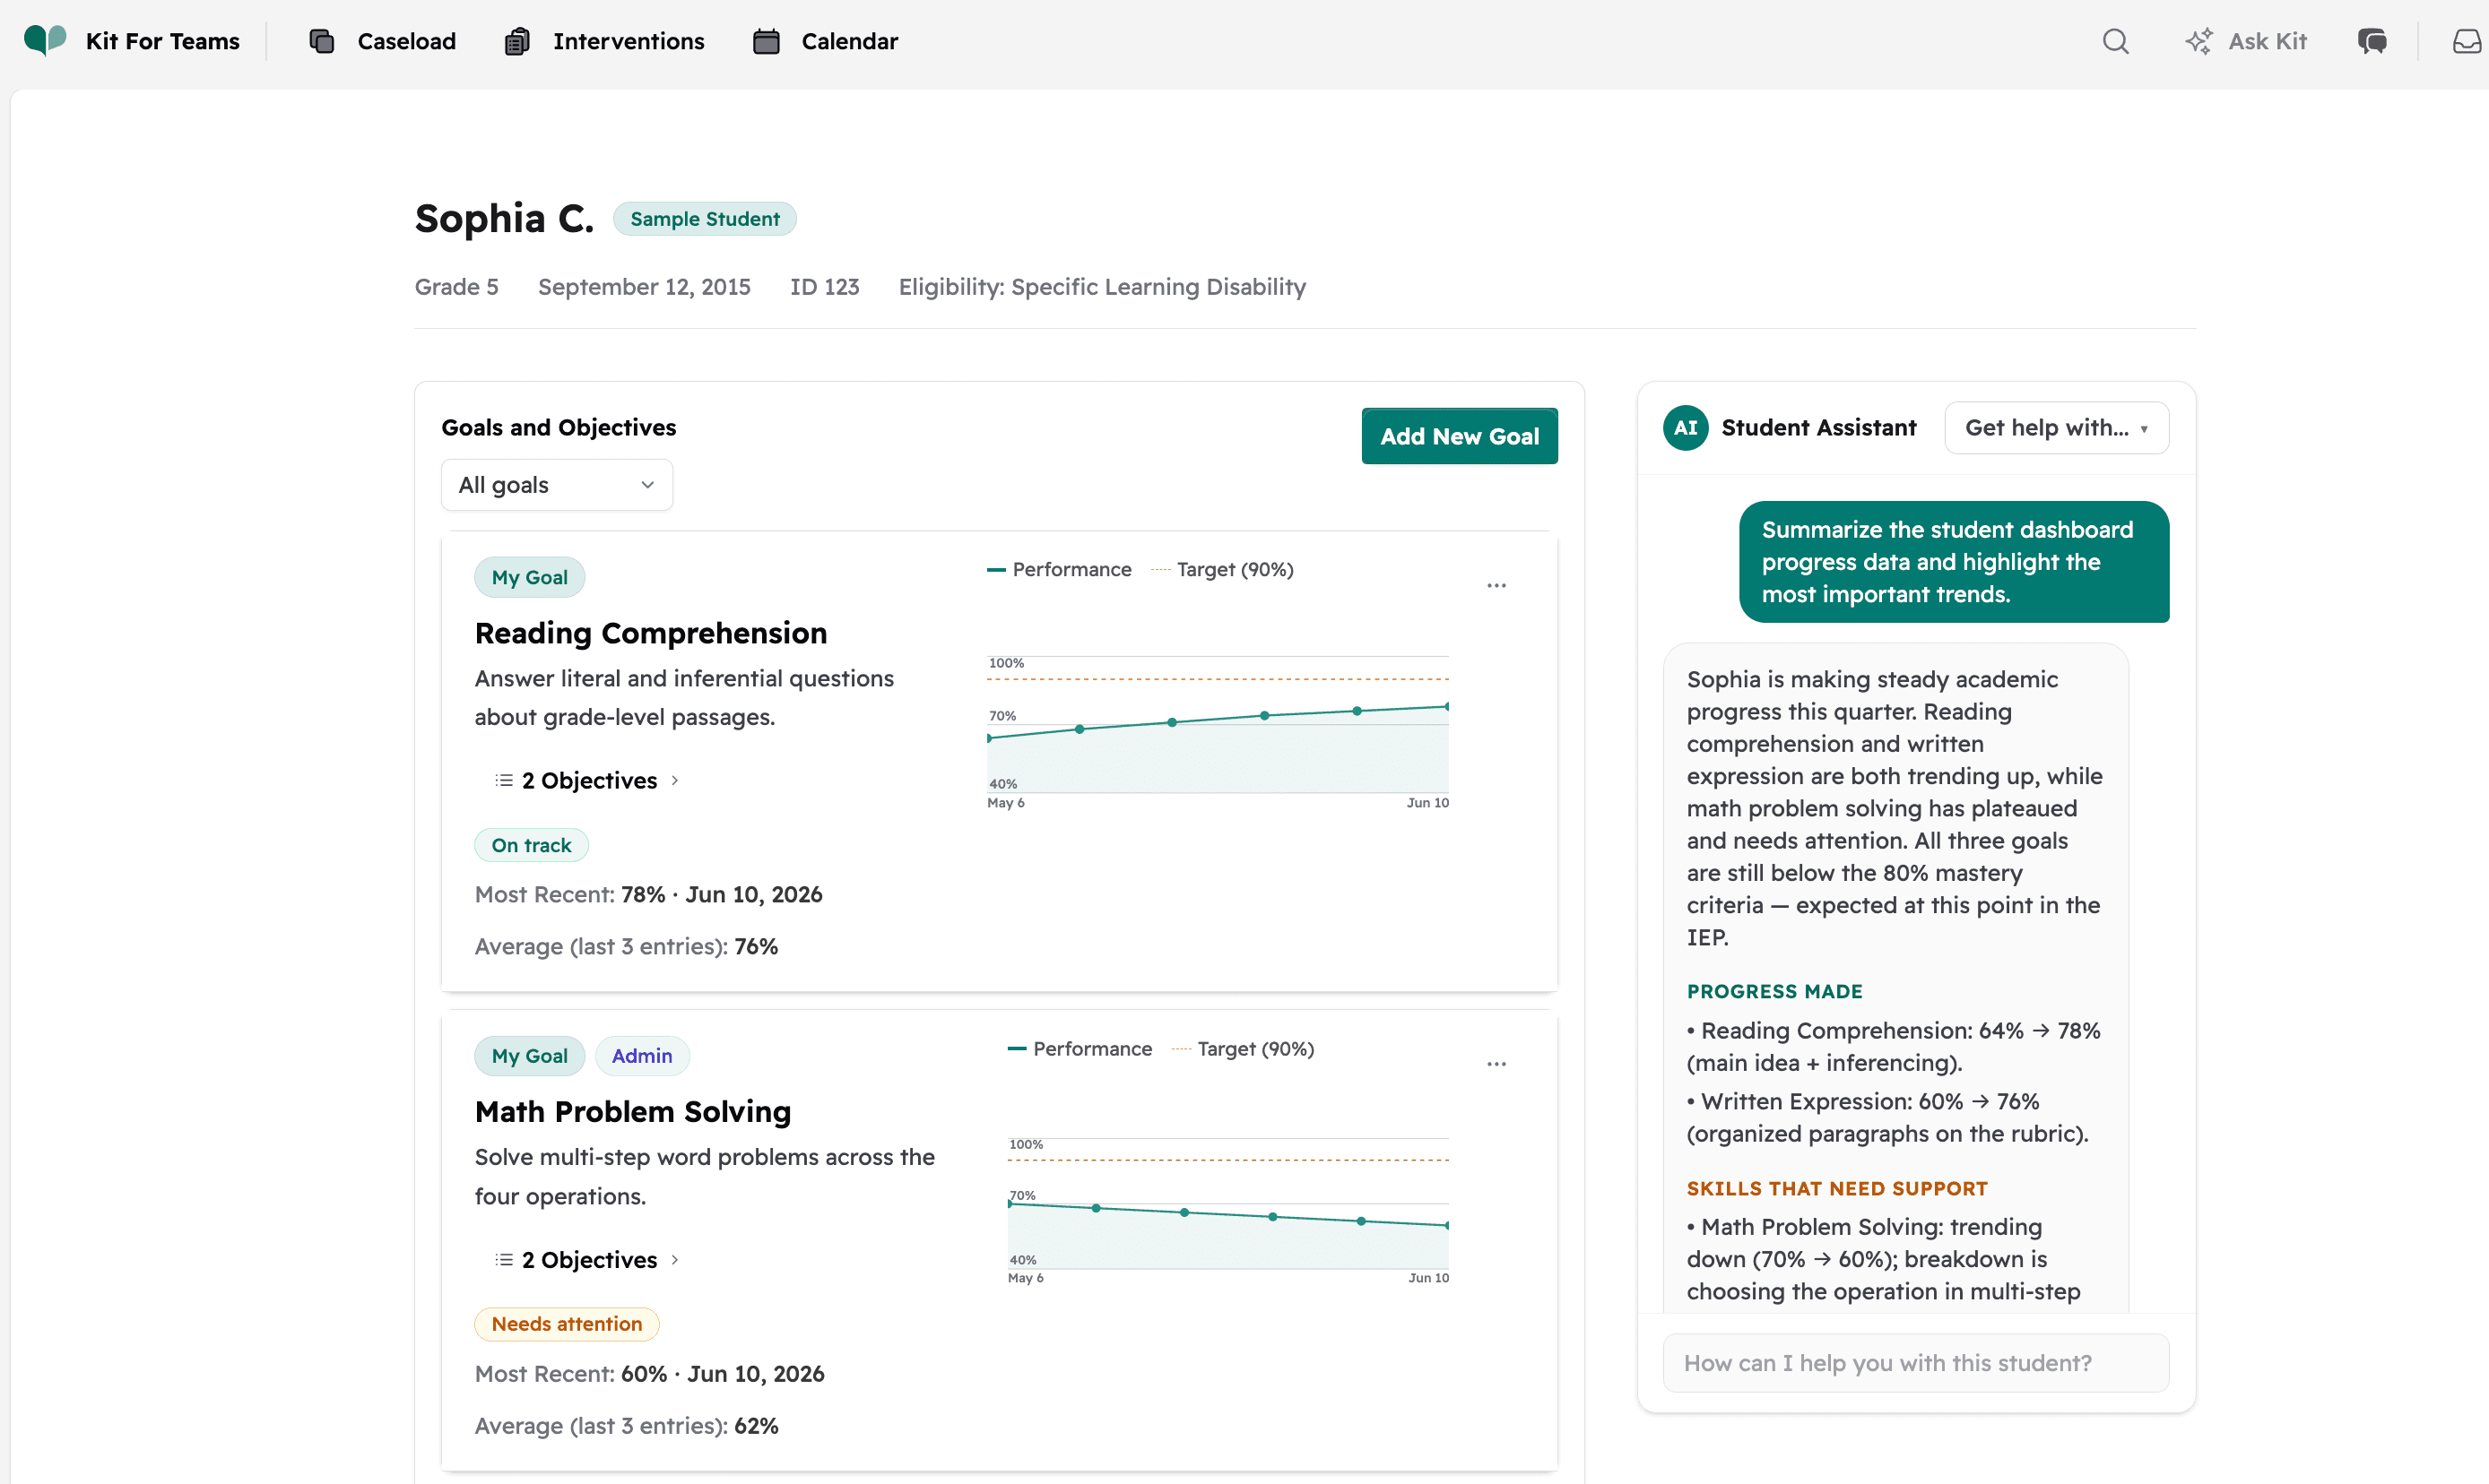Click list icon beside Reading Comprehension objectives
This screenshot has height=1484, width=2489.
(x=503, y=780)
